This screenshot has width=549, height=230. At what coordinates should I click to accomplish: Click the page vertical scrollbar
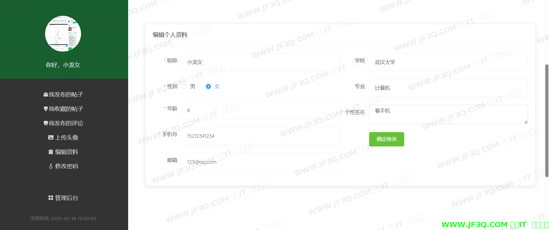coord(547,121)
